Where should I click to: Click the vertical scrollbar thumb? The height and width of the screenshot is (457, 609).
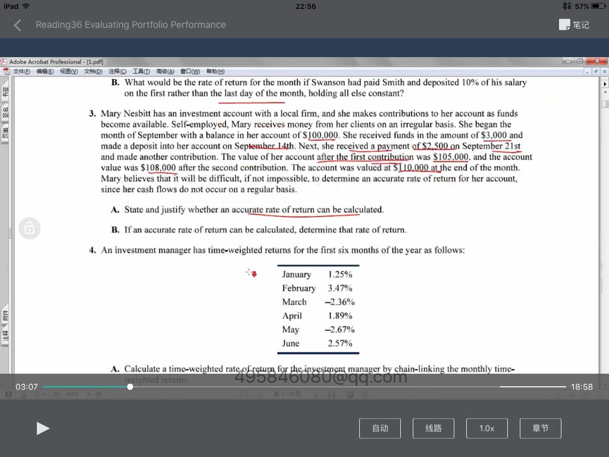[605, 104]
